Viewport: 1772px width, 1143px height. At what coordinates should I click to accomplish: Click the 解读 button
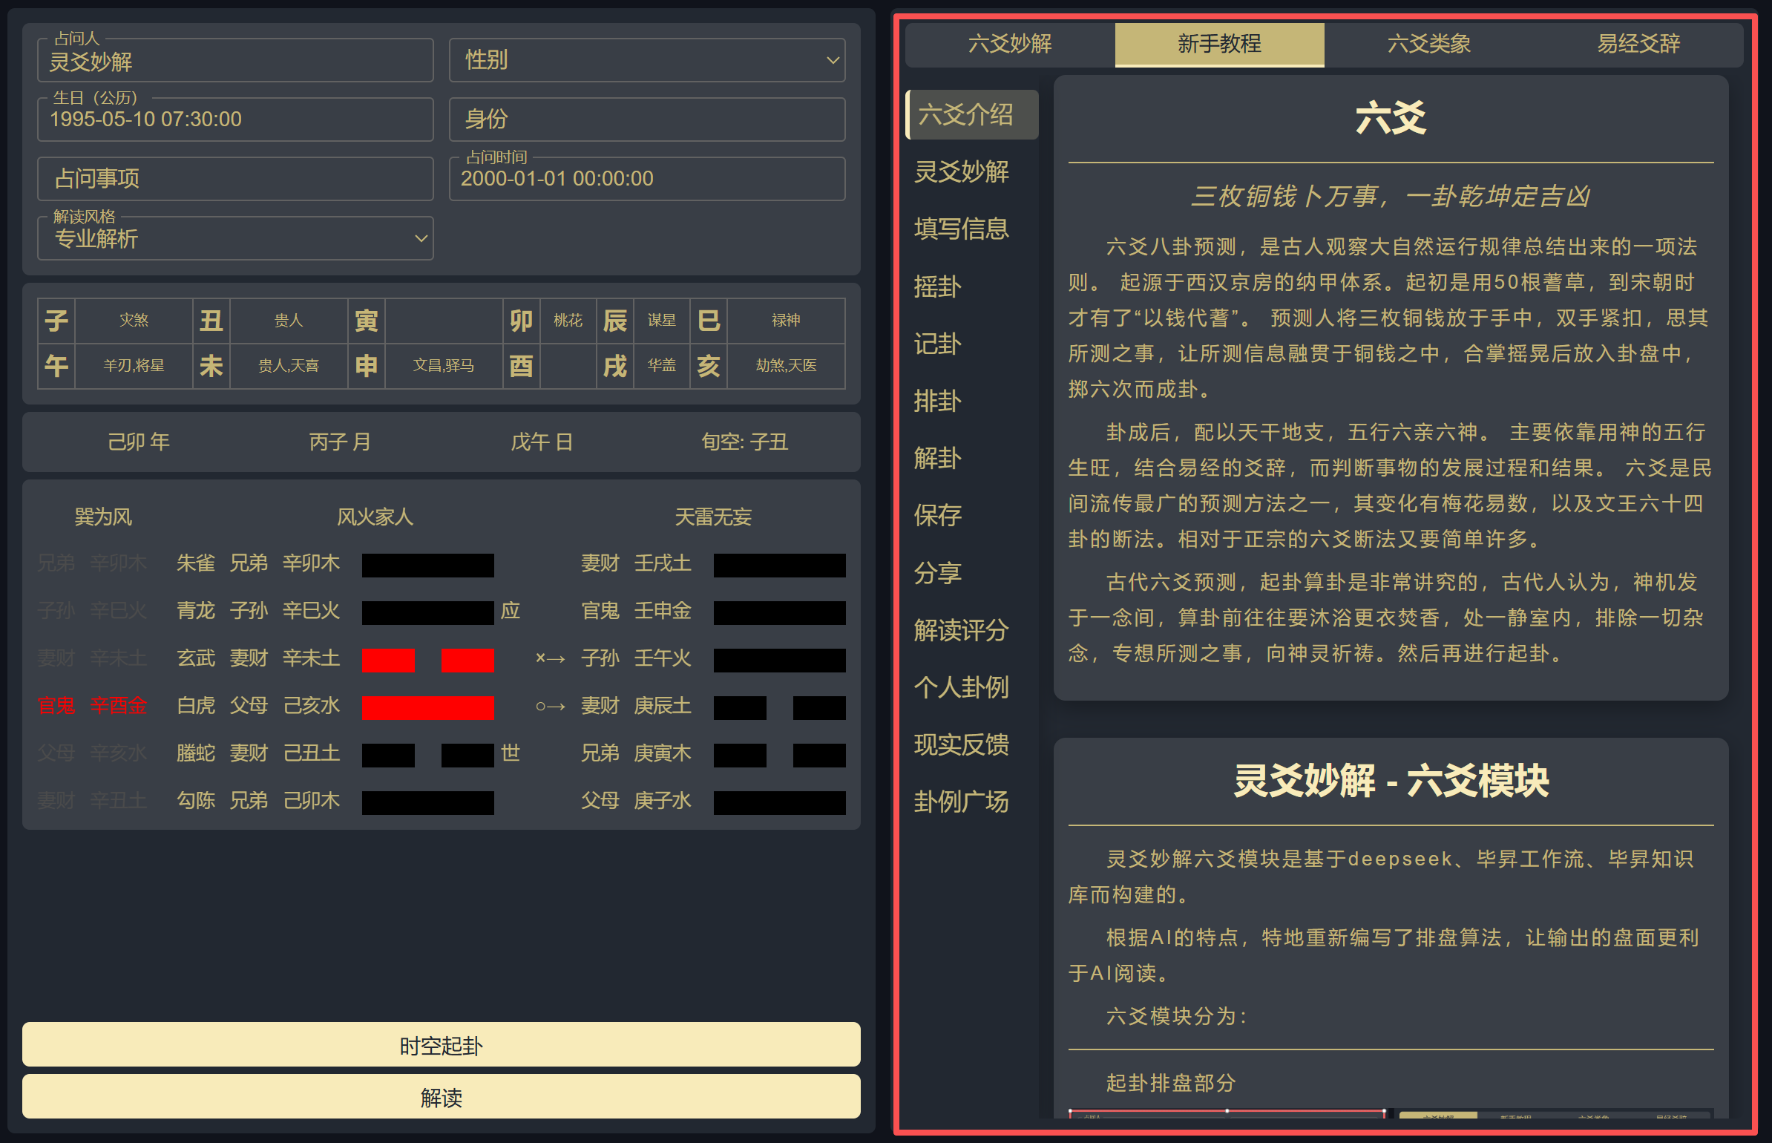[441, 1098]
